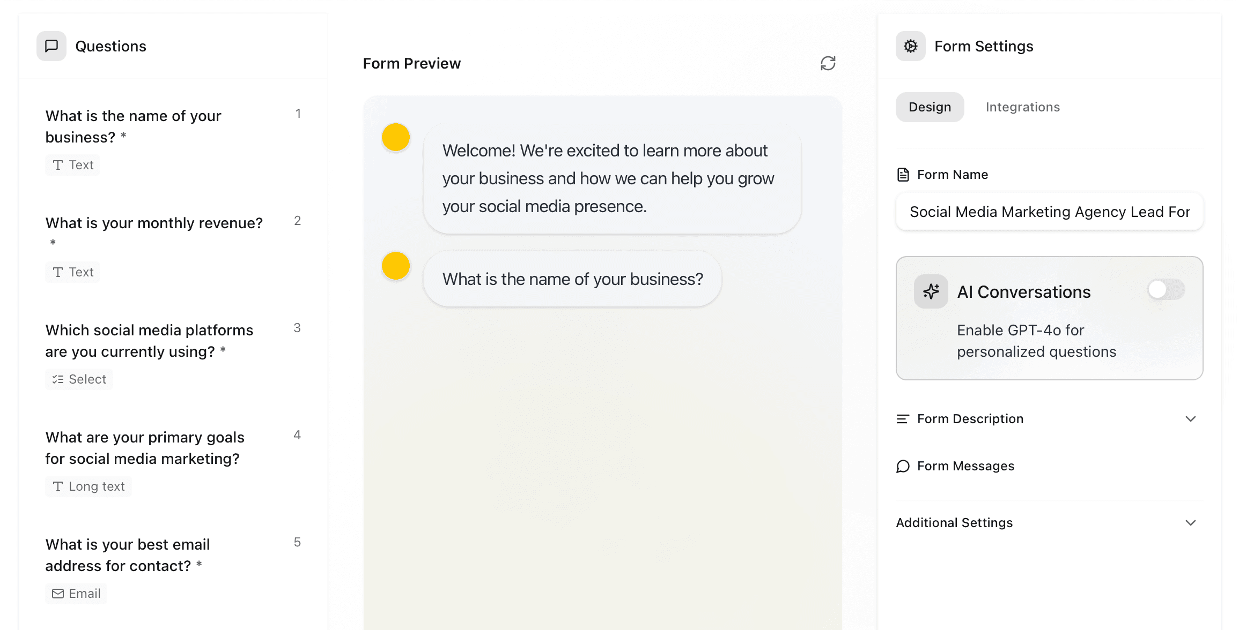Select question 2 about monthly revenue
1239x630 pixels.
click(x=154, y=223)
